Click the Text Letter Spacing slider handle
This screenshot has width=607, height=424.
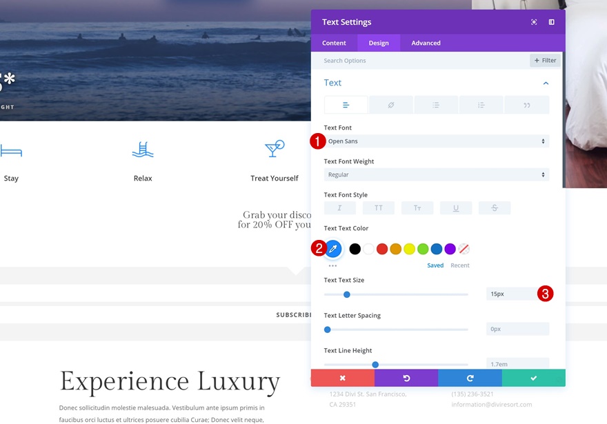(x=328, y=330)
